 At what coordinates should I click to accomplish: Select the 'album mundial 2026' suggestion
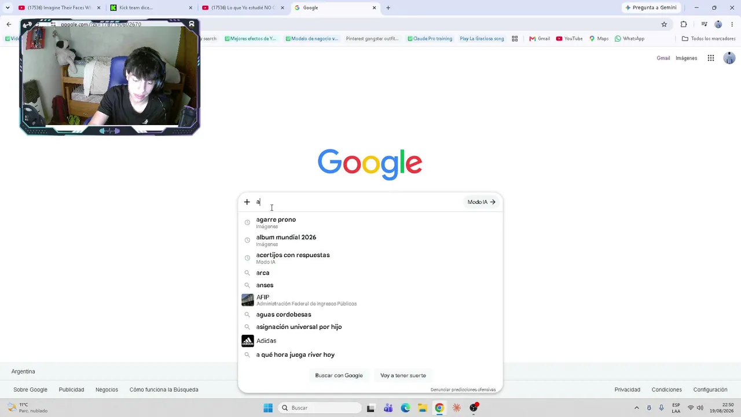(370, 240)
